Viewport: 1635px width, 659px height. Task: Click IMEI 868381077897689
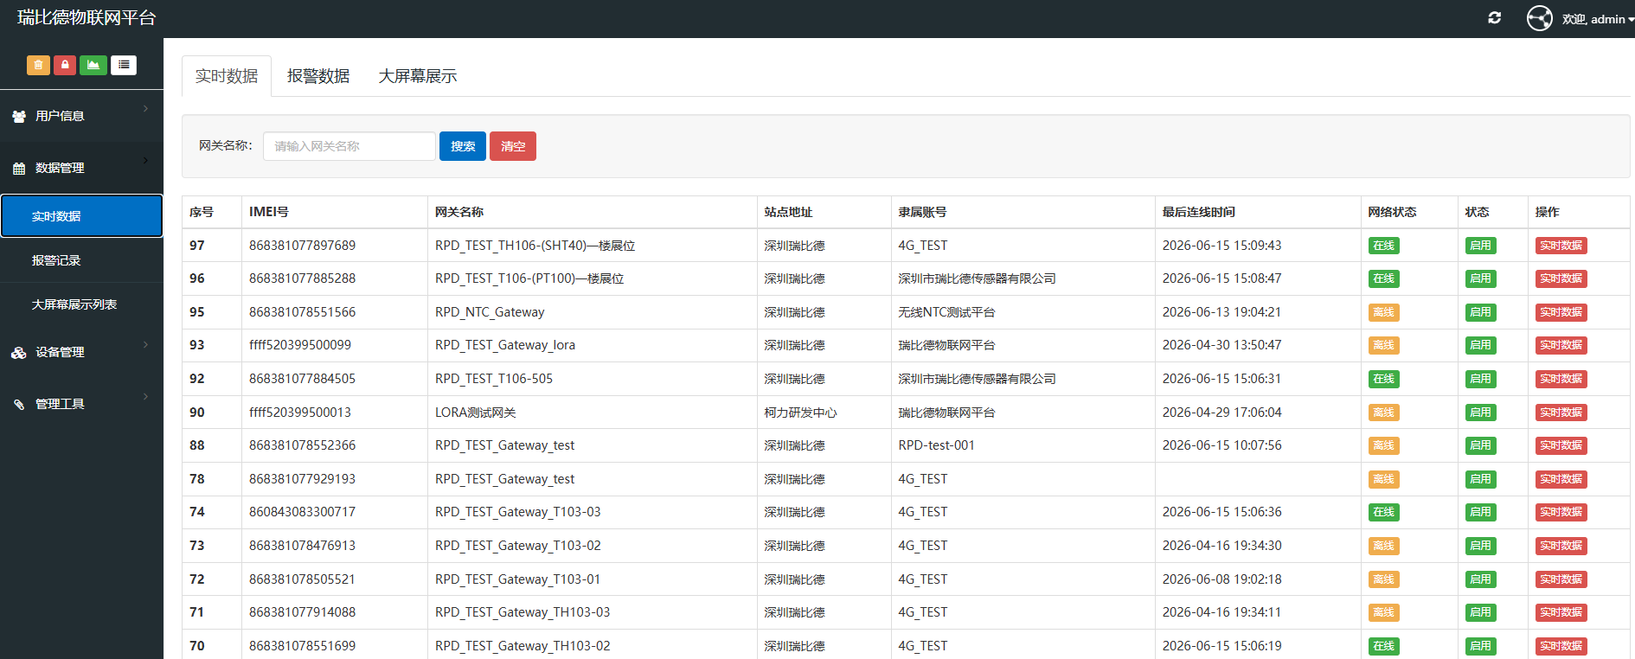point(302,246)
